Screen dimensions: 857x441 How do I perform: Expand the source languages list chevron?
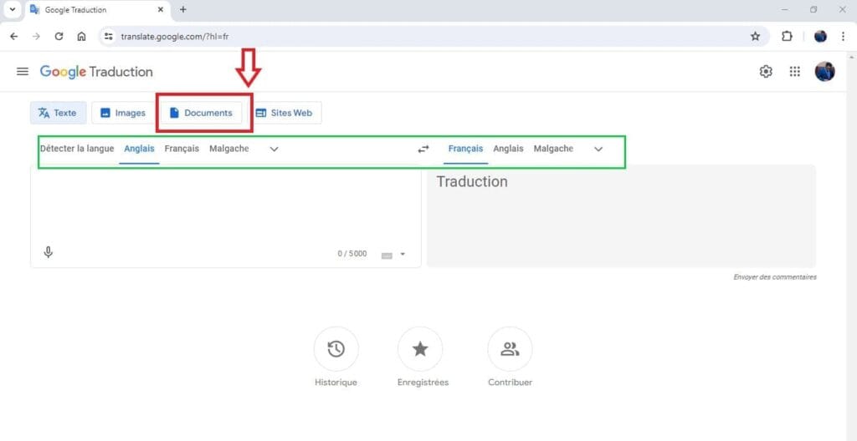pos(274,150)
